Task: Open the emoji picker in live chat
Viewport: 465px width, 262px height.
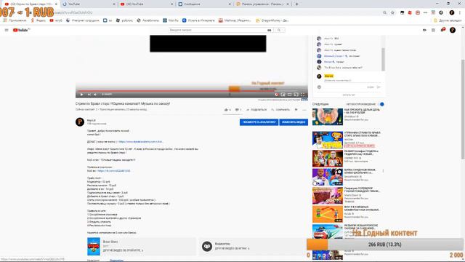Action: point(319,87)
